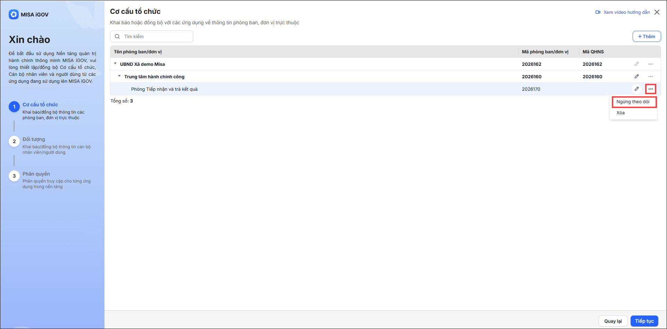Close the Cơ cấu tổ chức dialog
Image resolution: width=667 pixels, height=329 pixels.
[x=657, y=12]
